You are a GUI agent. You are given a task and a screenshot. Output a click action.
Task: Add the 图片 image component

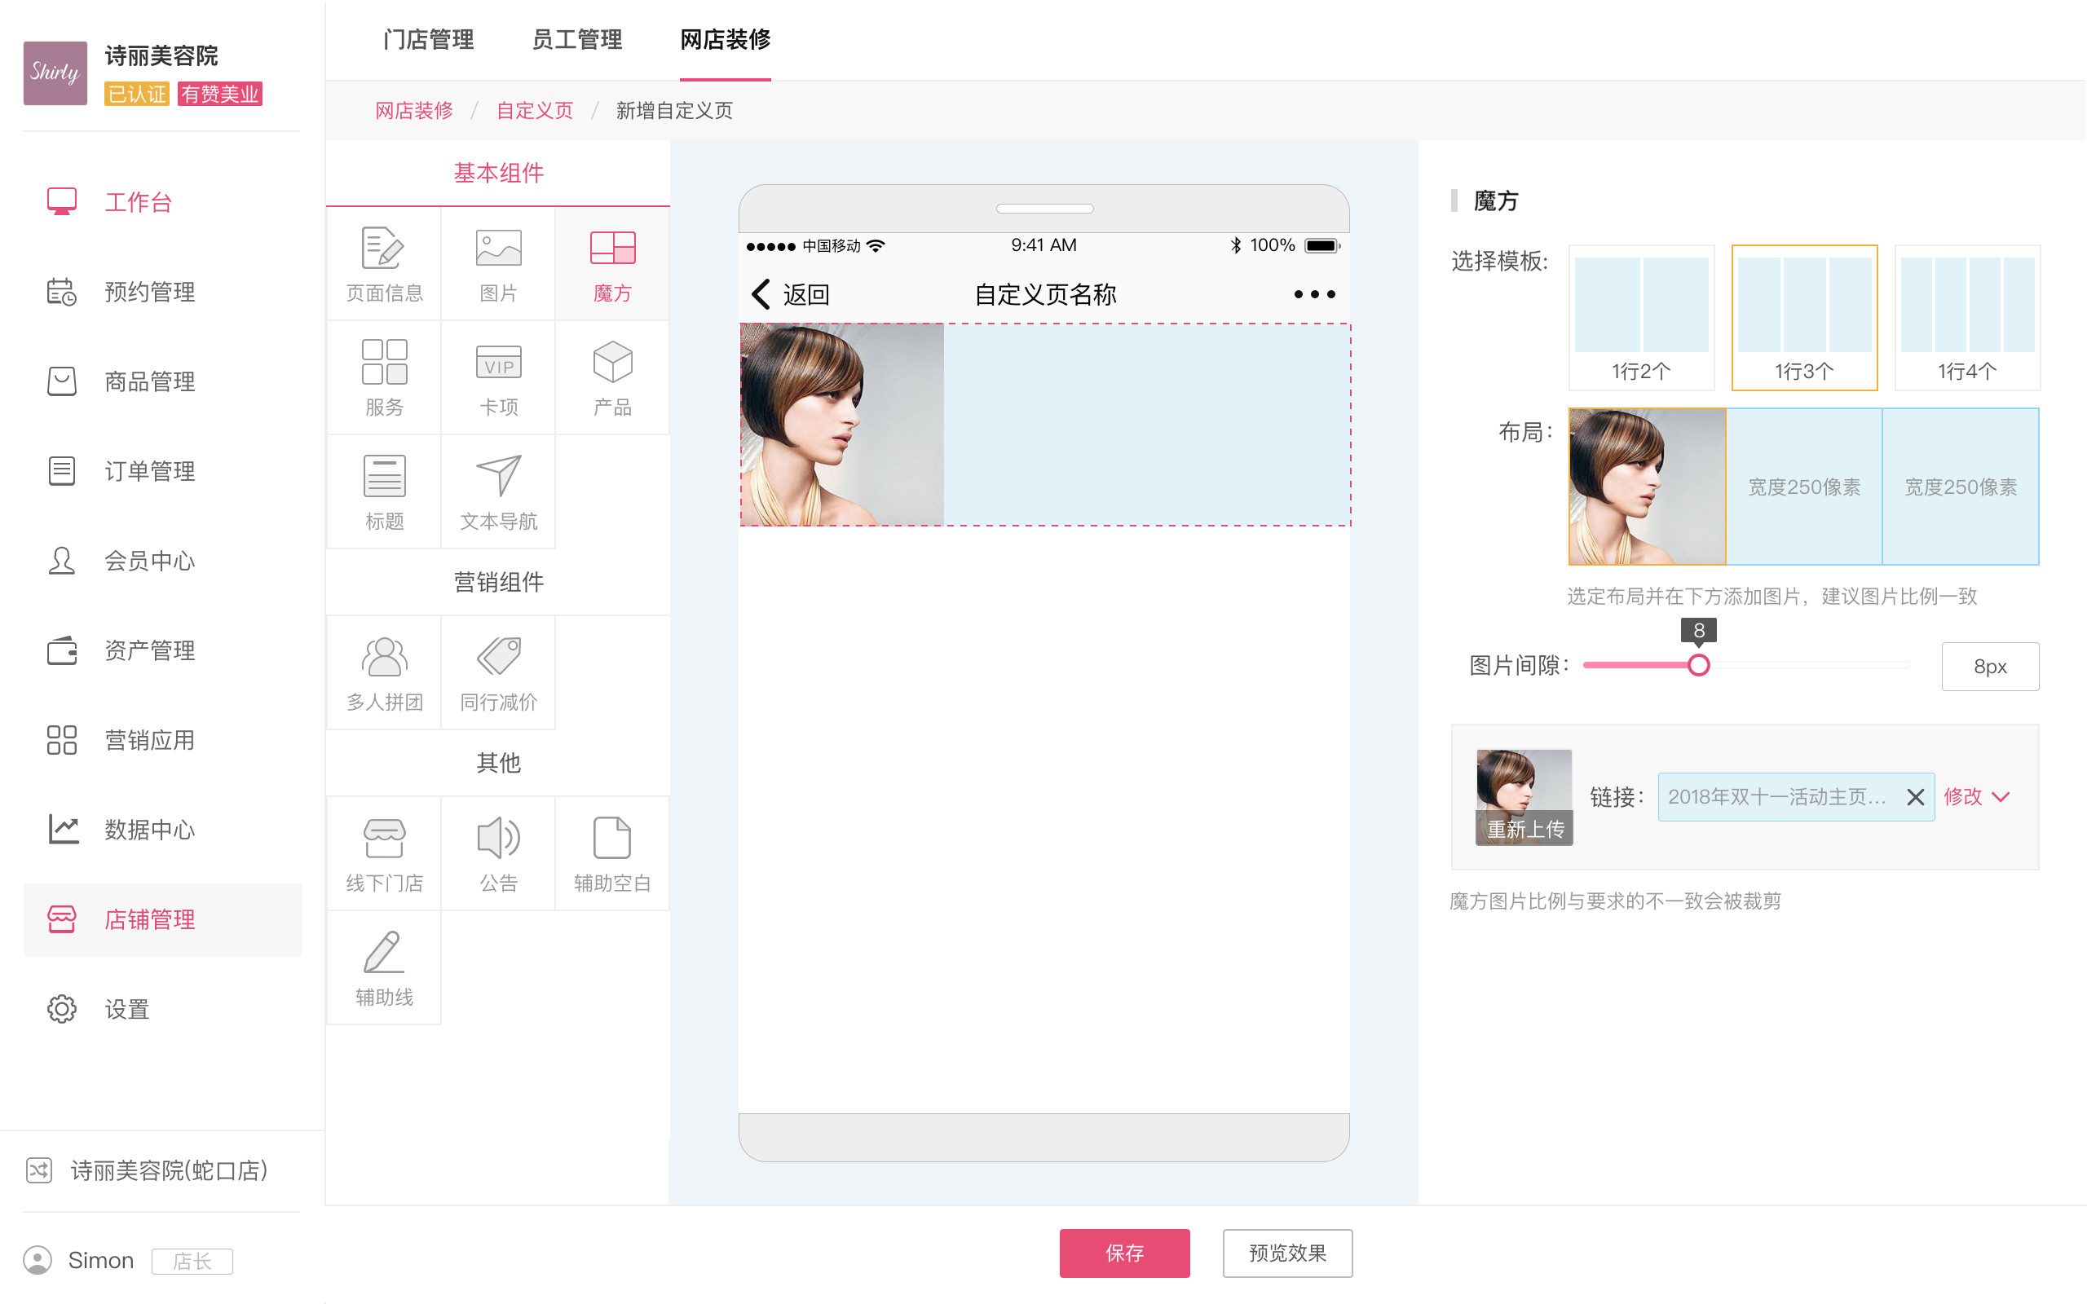(498, 263)
